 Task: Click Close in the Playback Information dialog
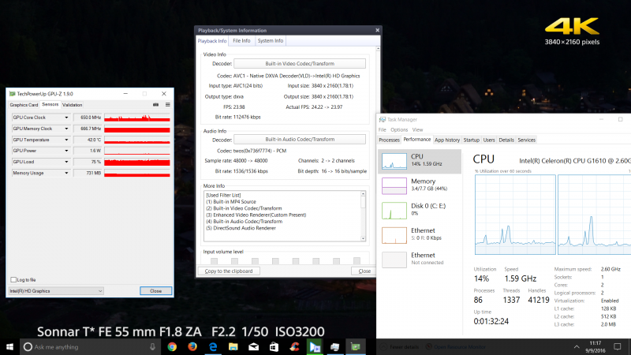[364, 271]
